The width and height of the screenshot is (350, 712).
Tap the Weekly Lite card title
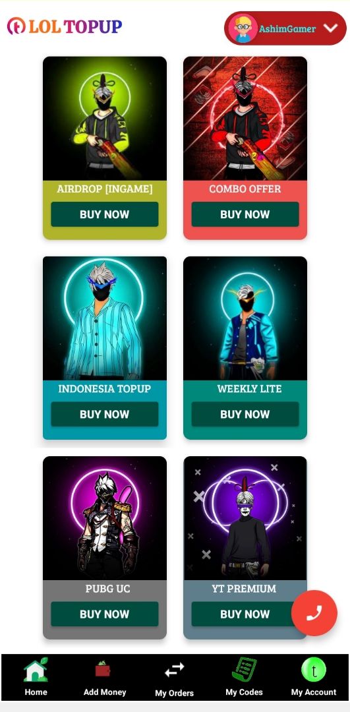pos(249,389)
